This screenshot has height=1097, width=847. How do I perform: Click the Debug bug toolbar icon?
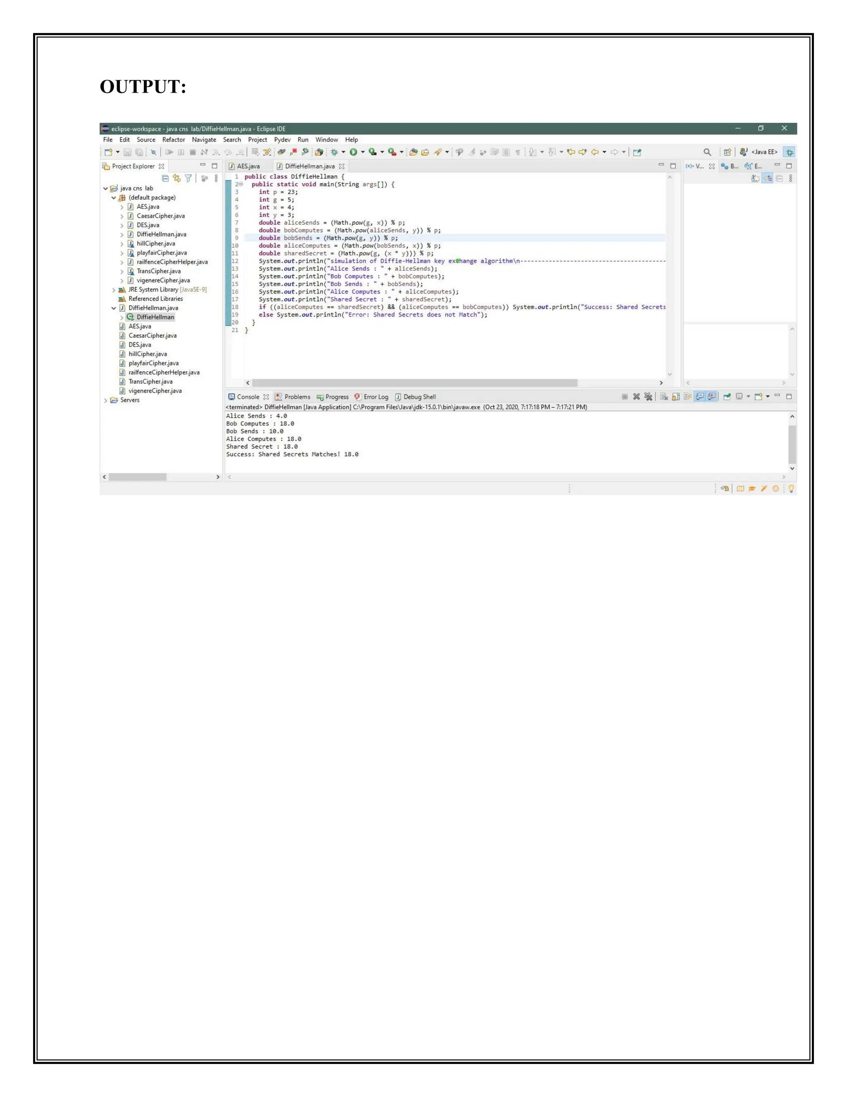click(334, 152)
